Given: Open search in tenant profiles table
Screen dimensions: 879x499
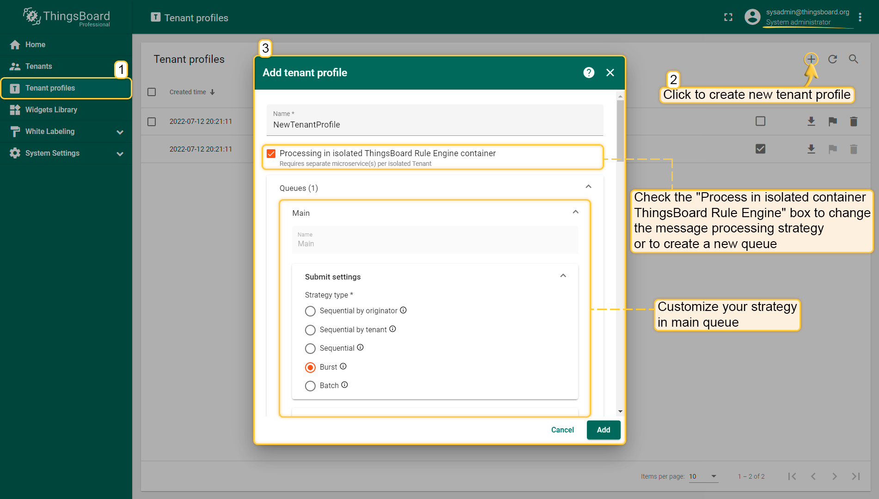Looking at the screenshot, I should 854,59.
